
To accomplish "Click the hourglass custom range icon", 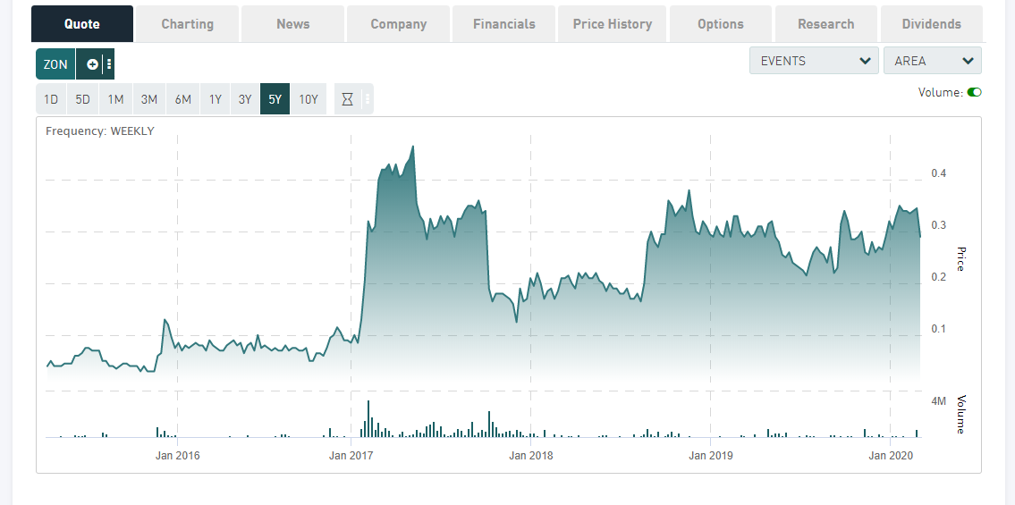I will coord(347,99).
